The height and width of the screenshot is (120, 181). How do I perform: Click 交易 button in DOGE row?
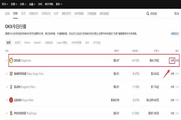[x=172, y=61]
